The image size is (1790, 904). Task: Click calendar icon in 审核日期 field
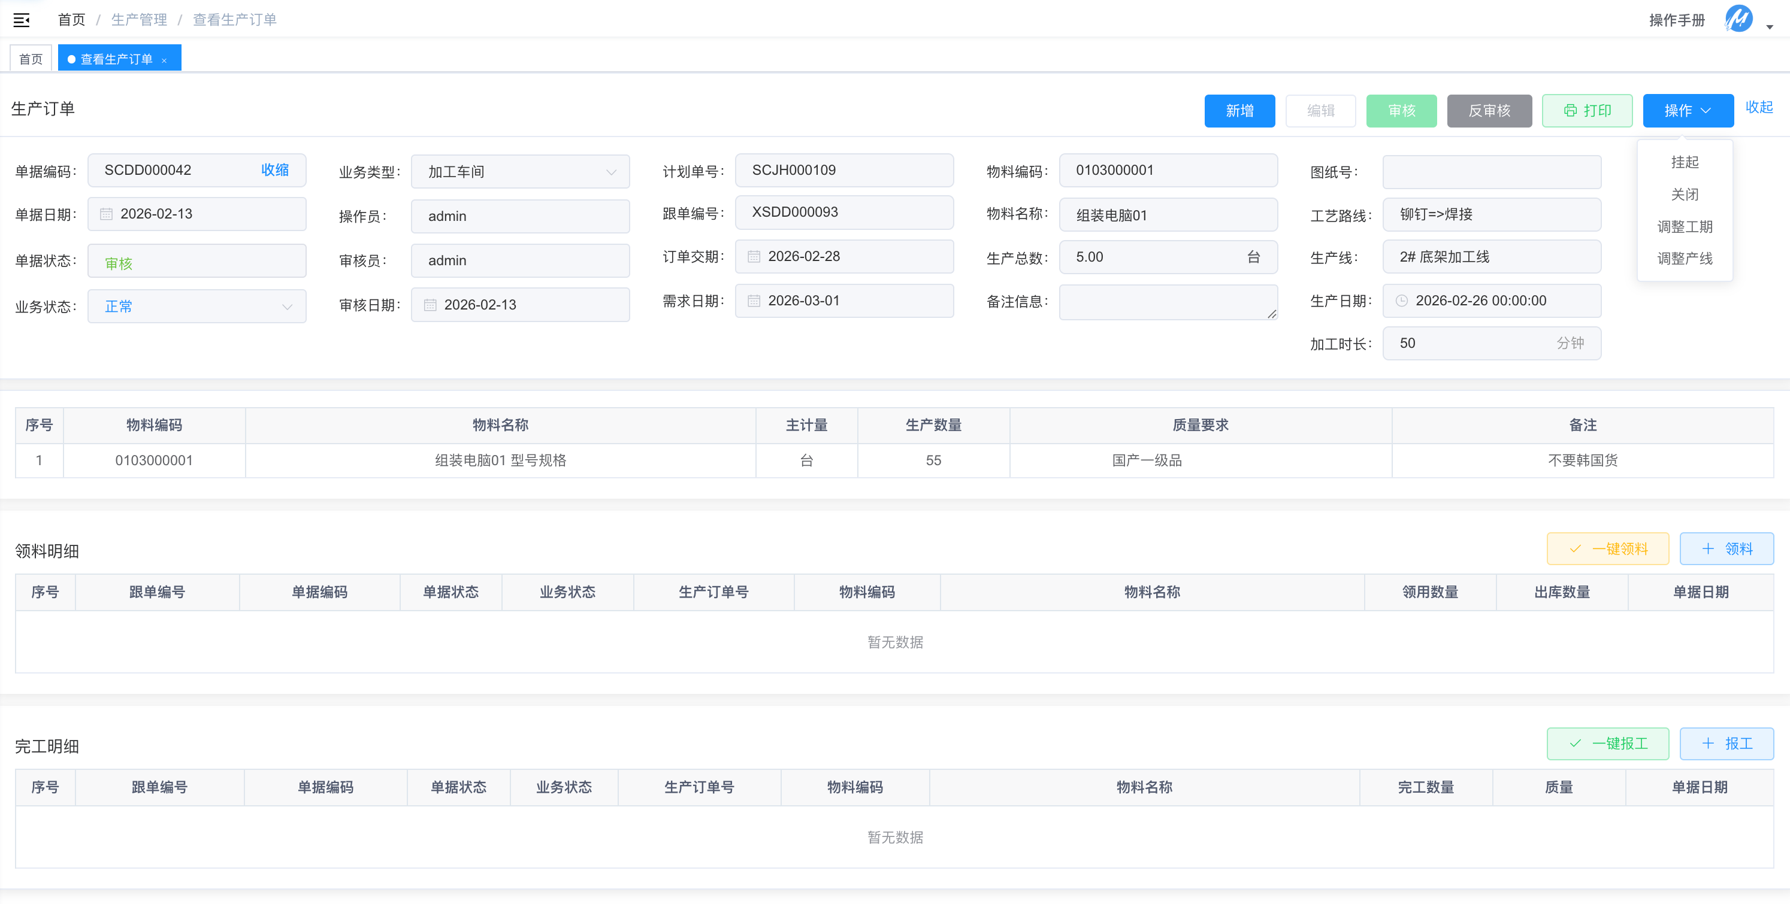pyautogui.click(x=430, y=305)
